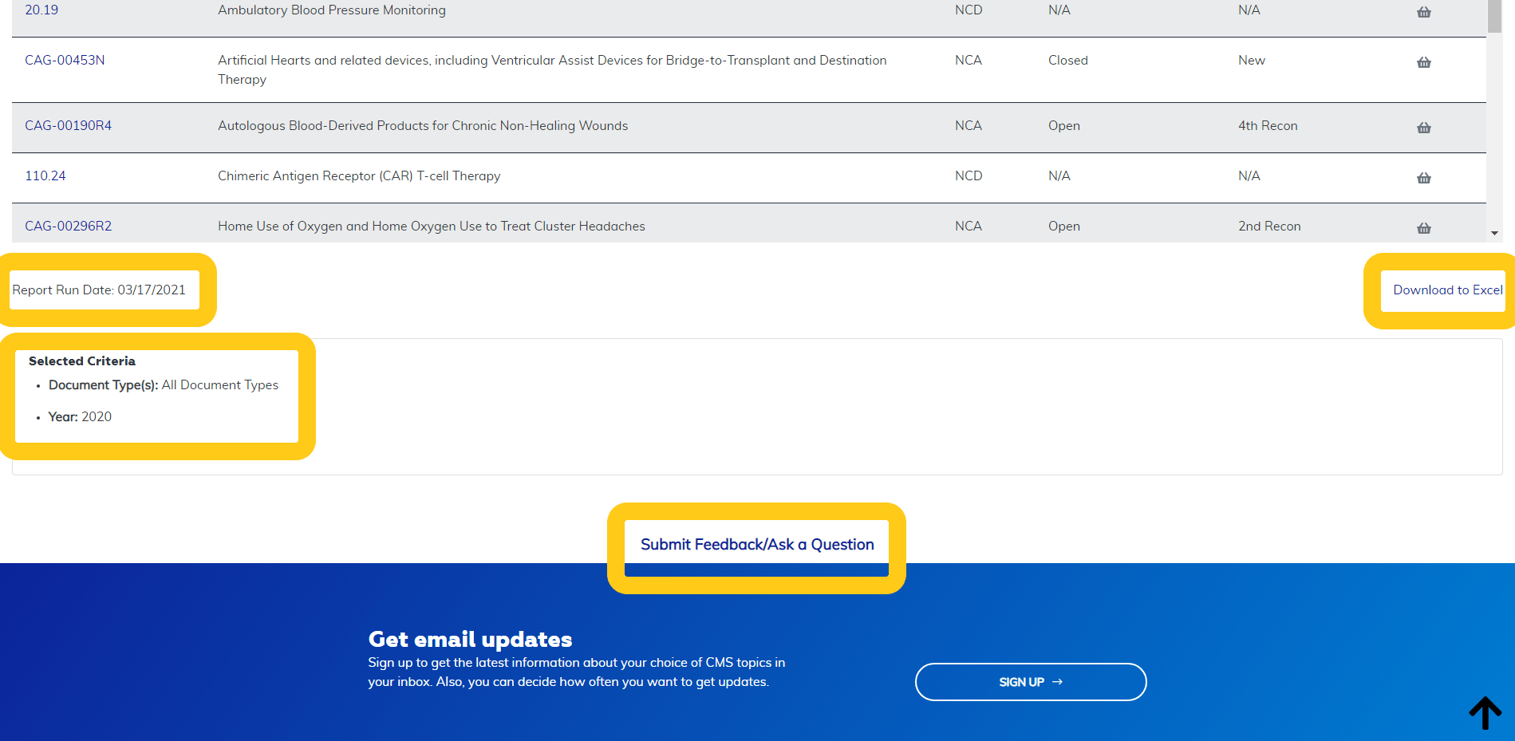Click the Get email updates heading
This screenshot has height=741, width=1515.
[x=470, y=640]
